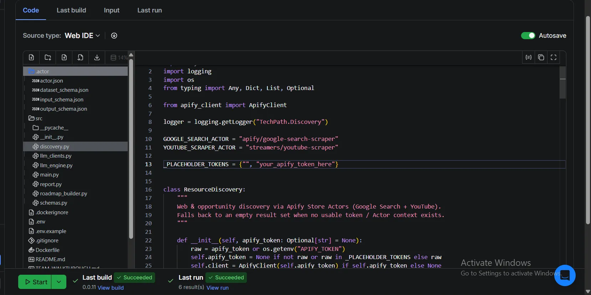Click the green Start button
Viewport: 591px width, 295px height.
point(35,282)
